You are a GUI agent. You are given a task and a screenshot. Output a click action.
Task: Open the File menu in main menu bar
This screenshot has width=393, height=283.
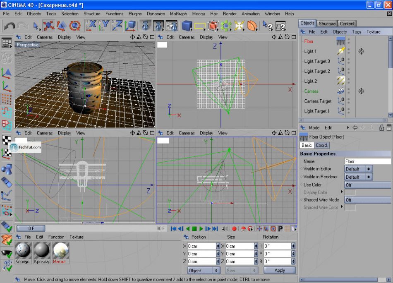click(x=6, y=14)
